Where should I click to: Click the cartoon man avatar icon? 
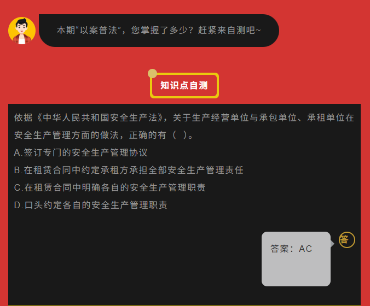tap(22, 31)
